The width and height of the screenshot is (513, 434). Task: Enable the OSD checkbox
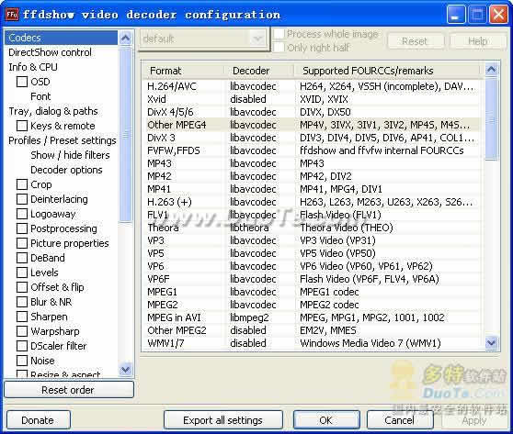[22, 82]
